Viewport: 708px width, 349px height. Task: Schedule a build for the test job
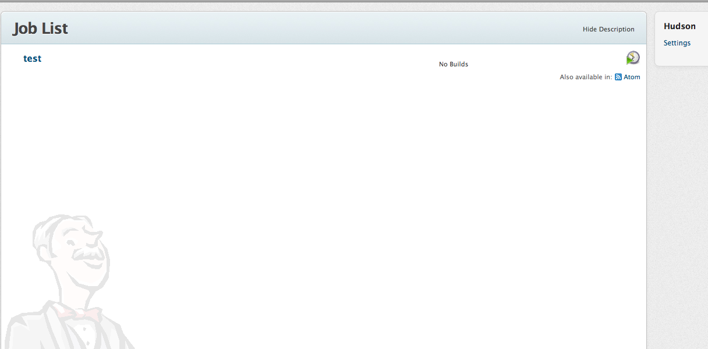(633, 58)
